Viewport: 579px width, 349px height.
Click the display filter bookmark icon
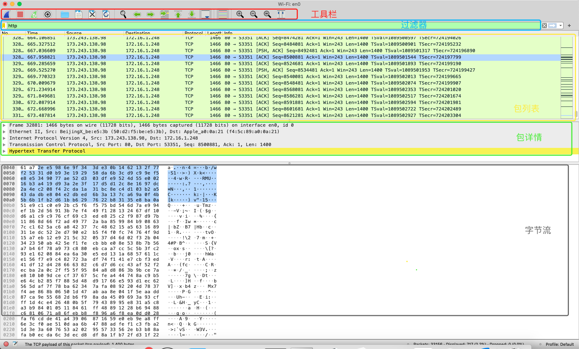[x=4, y=26]
